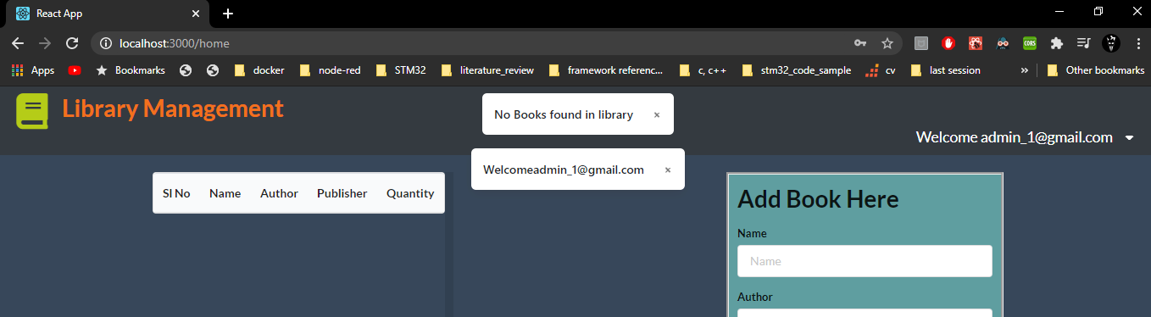Open the Other bookmarks folder
Viewport: 1151px width, 317px height.
(1095, 70)
